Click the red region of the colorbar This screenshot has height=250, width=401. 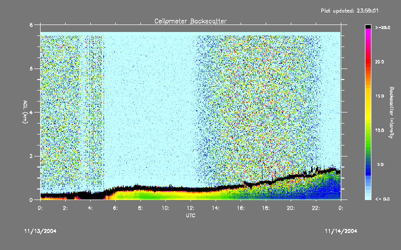(368, 62)
